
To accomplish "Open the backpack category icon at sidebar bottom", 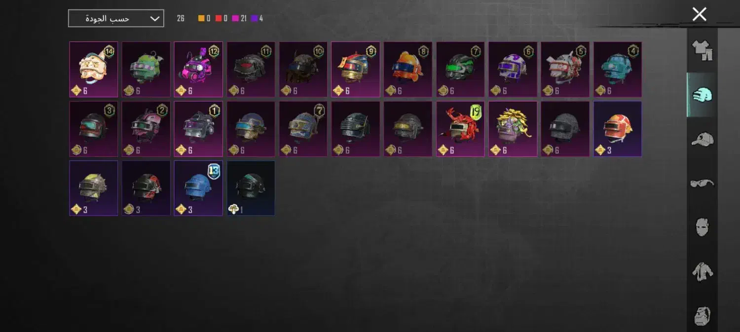I will point(702,316).
